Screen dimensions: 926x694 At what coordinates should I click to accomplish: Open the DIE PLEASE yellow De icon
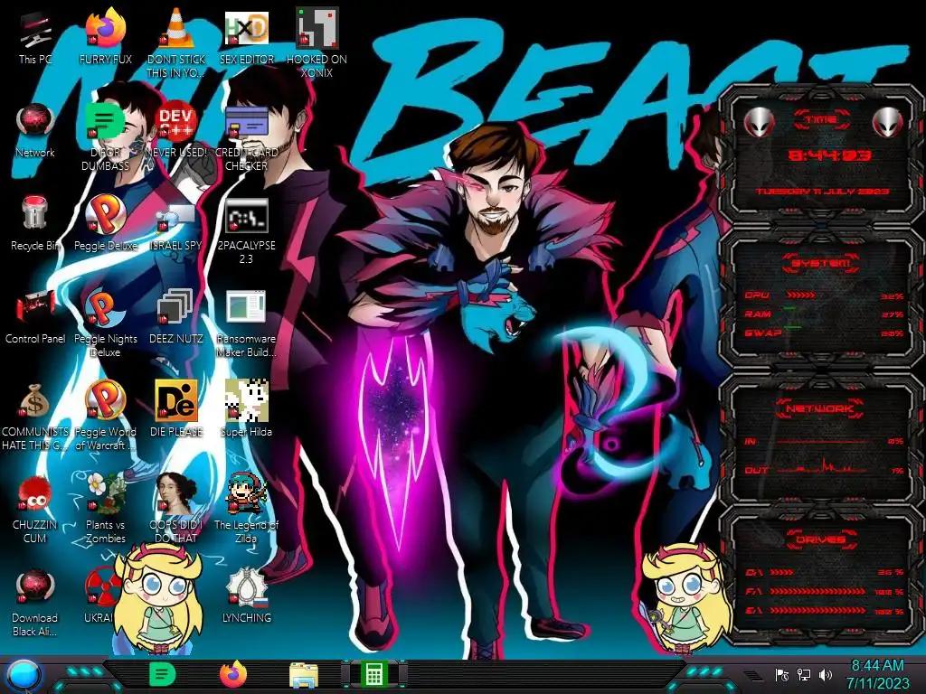coord(176,409)
